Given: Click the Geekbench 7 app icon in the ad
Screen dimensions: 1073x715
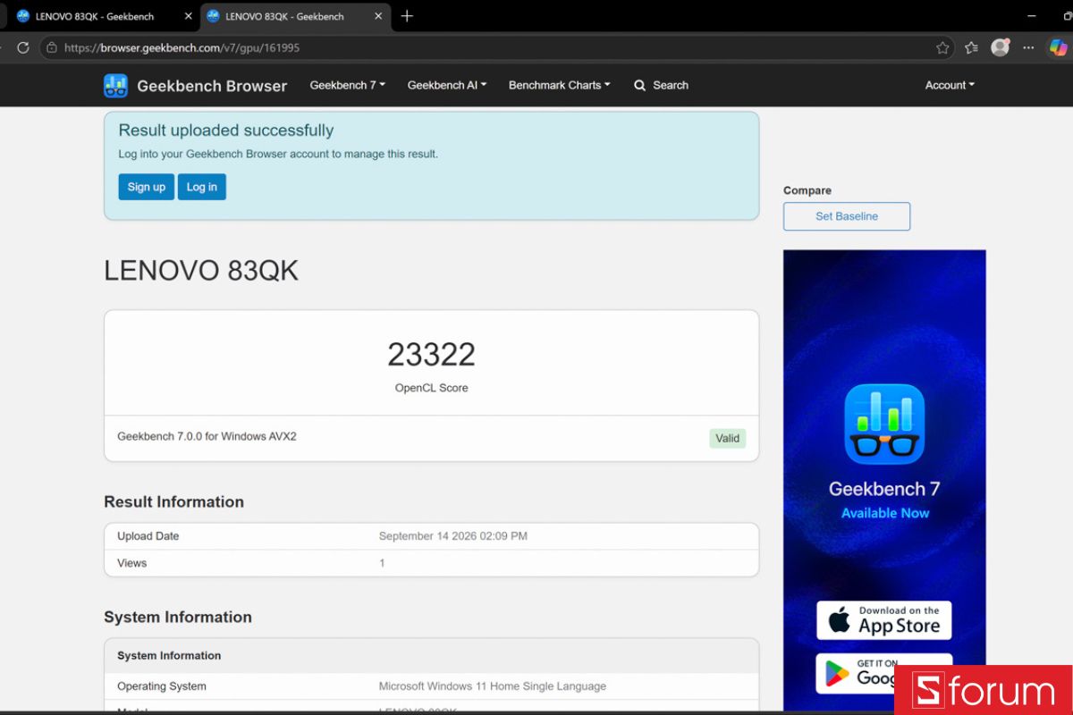Looking at the screenshot, I should coord(884,425).
